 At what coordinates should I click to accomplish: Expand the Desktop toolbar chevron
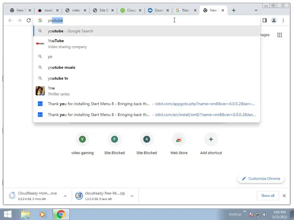(x=245, y=211)
